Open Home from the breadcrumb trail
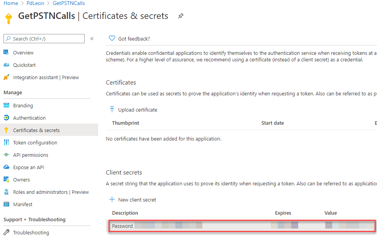 point(10,3)
